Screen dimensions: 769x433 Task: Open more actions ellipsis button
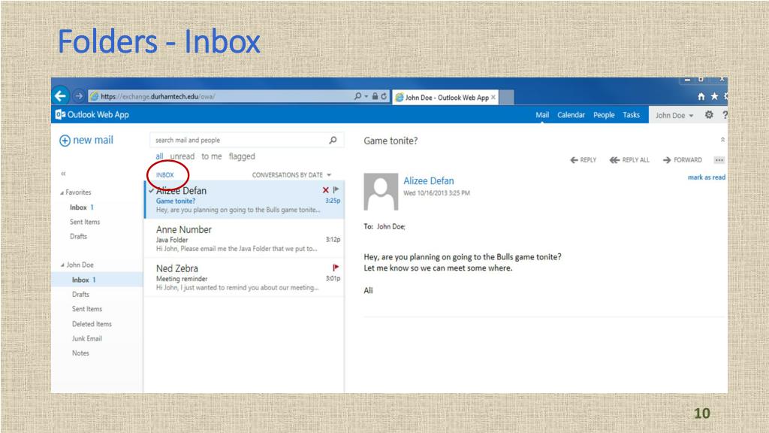pos(719,160)
